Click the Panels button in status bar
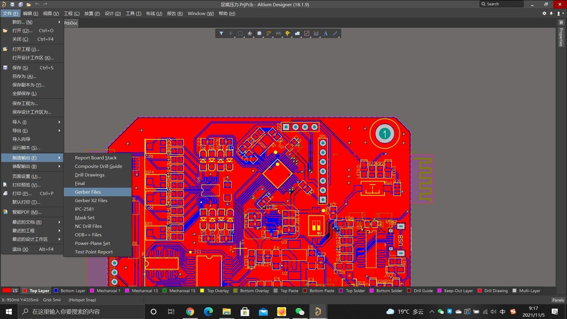Screen dimensions: 567x319 coord(558,300)
